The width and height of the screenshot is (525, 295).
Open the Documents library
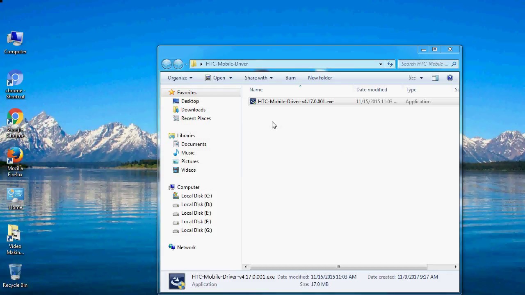point(194,144)
